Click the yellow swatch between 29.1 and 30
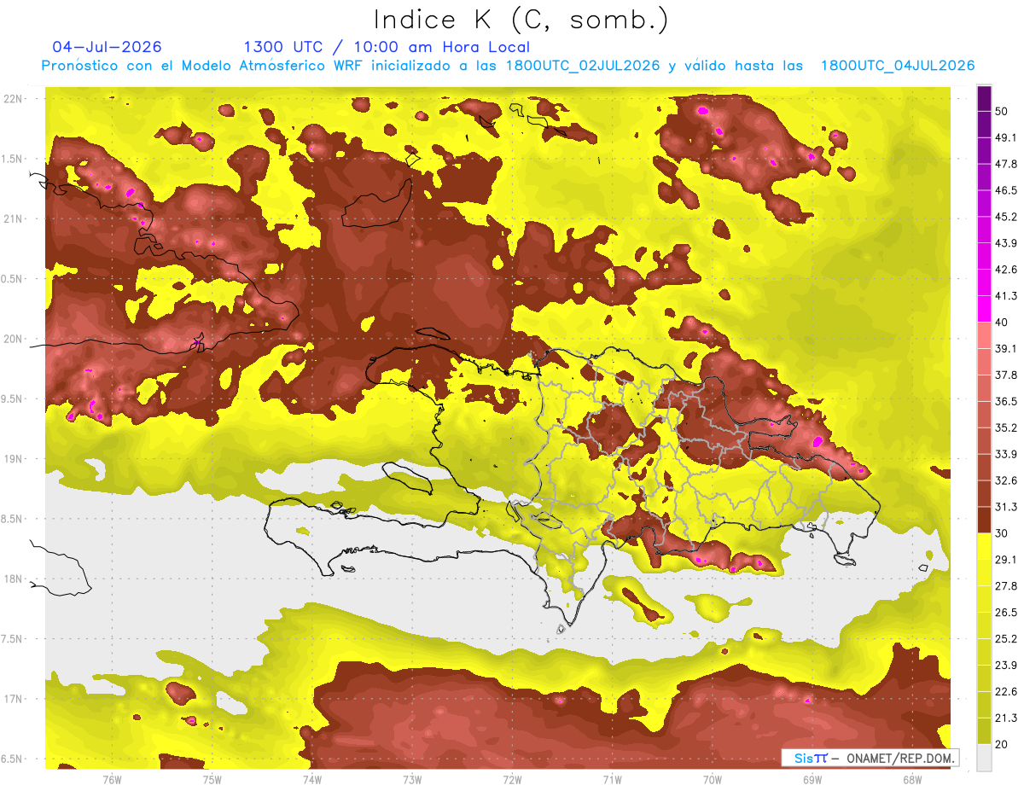The height and width of the screenshot is (791, 1024). point(984,546)
